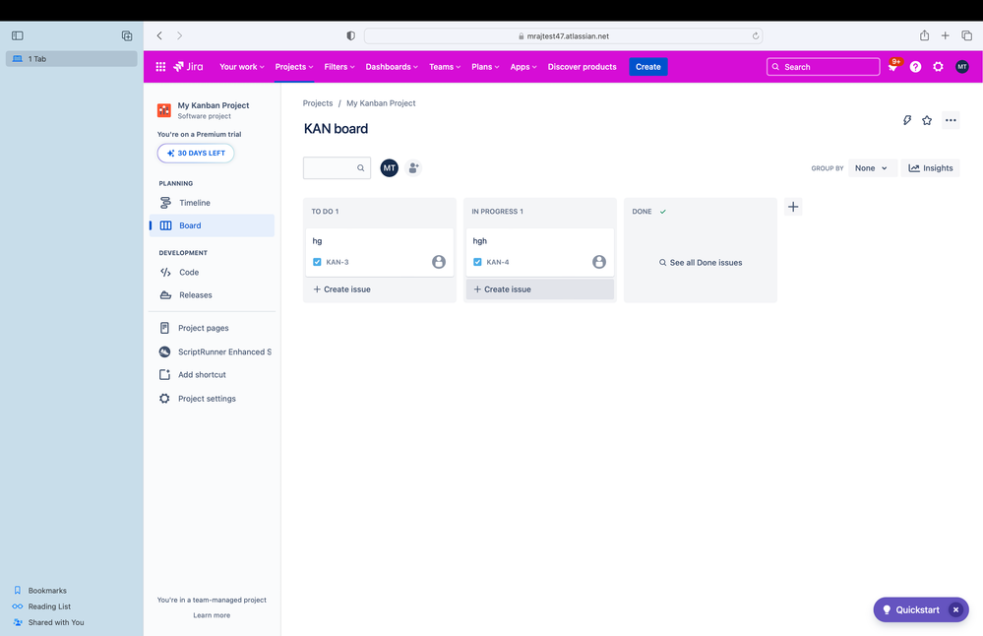Image resolution: width=983 pixels, height=636 pixels.
Task: Click the top bar Search field
Action: pos(823,67)
